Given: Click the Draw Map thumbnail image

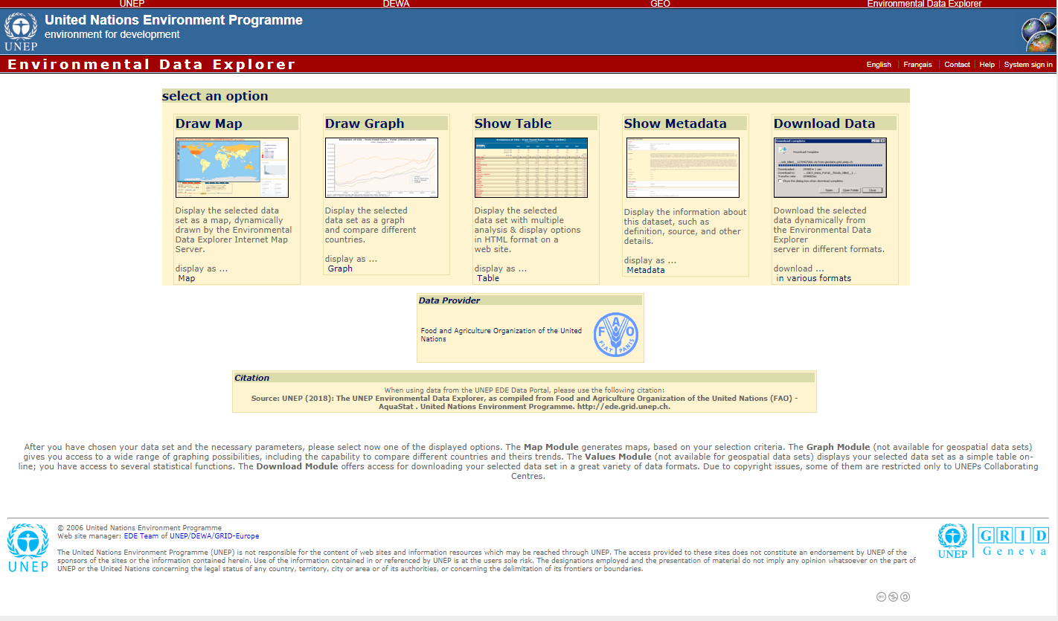Looking at the screenshot, I should click(232, 167).
